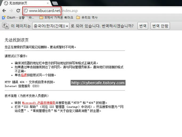Click the translate icon in translation bar
The image size is (182, 137).
tap(5, 25)
